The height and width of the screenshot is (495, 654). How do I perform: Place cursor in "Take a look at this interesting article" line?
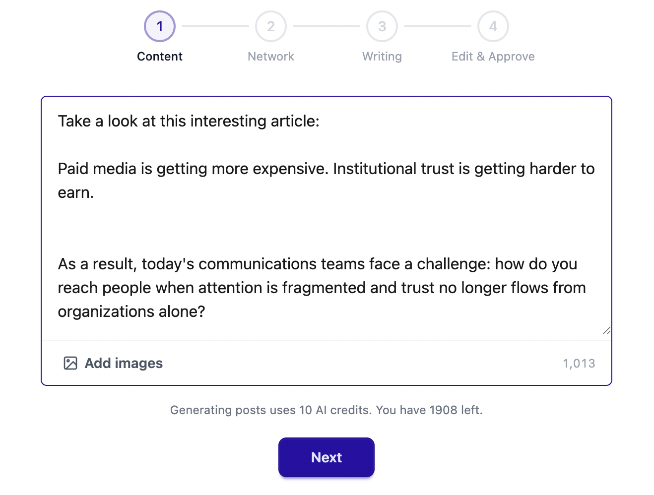click(189, 121)
